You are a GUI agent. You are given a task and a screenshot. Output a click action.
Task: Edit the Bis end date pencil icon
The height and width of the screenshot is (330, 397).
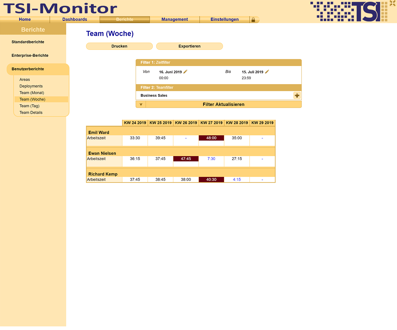[267, 72]
